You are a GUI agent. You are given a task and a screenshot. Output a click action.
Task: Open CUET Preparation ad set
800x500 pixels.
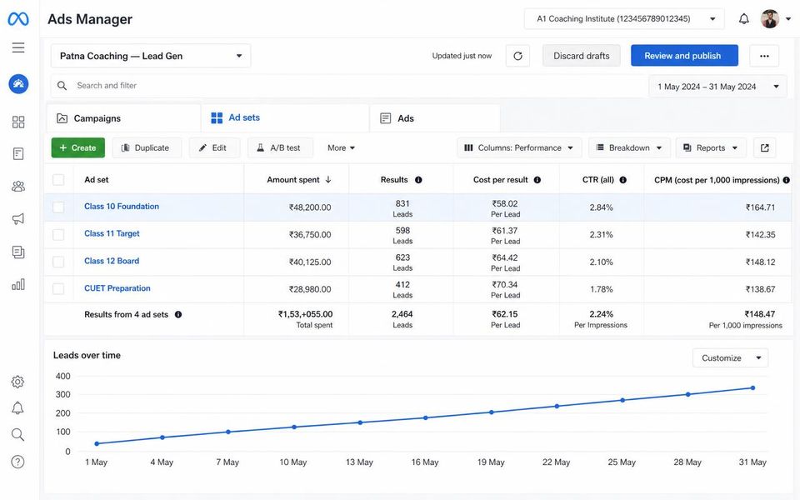click(117, 288)
